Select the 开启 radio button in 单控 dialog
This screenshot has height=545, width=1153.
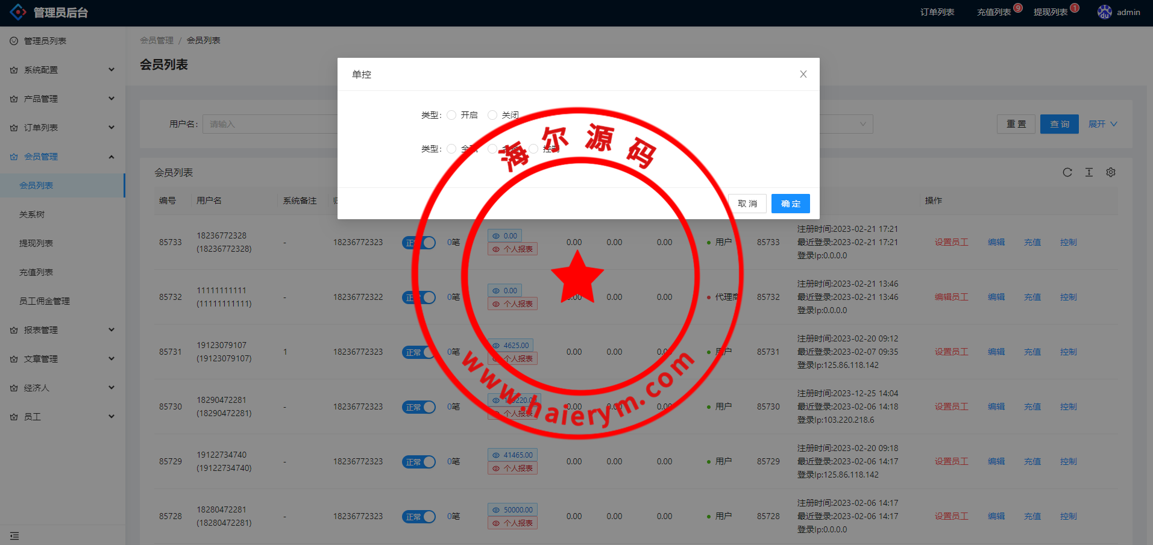click(x=451, y=114)
